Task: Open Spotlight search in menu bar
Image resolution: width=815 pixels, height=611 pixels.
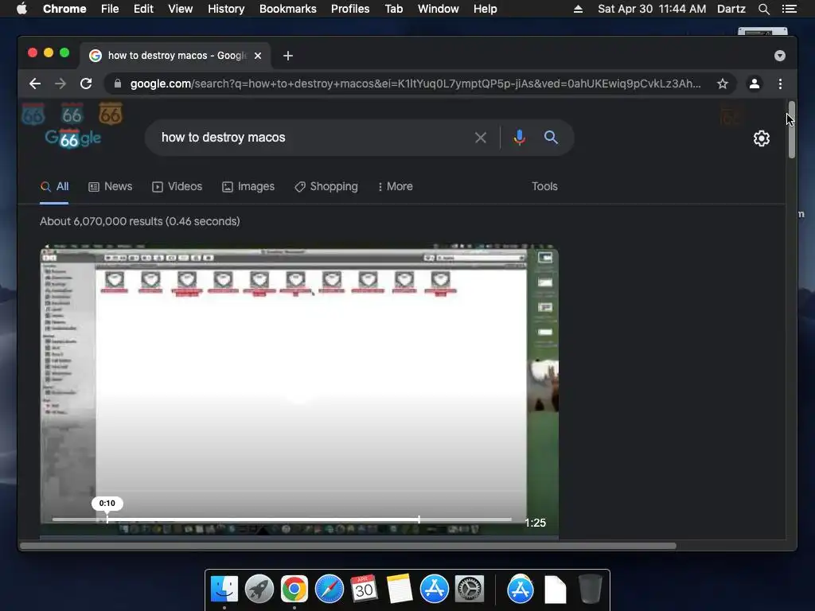Action: click(x=763, y=9)
